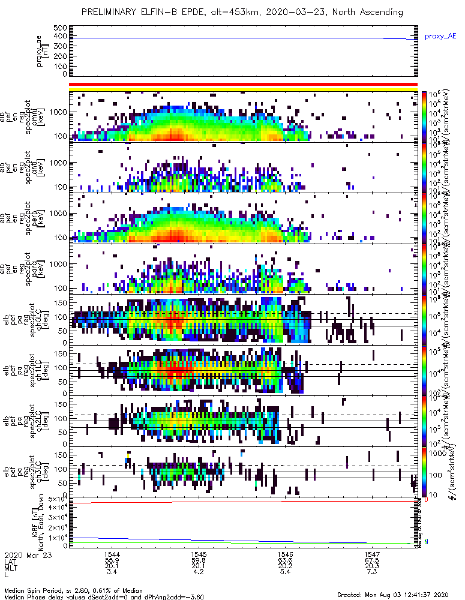Viewport: 465px width, 600px height.
Task: Click the LAT value '59.8'
Action: (199, 560)
